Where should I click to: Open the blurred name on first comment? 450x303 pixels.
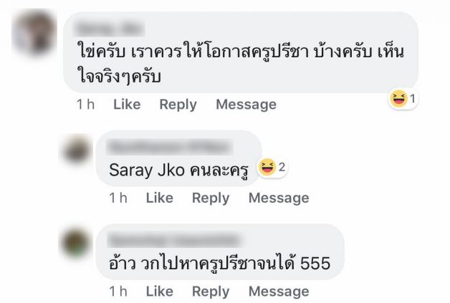coord(108,29)
